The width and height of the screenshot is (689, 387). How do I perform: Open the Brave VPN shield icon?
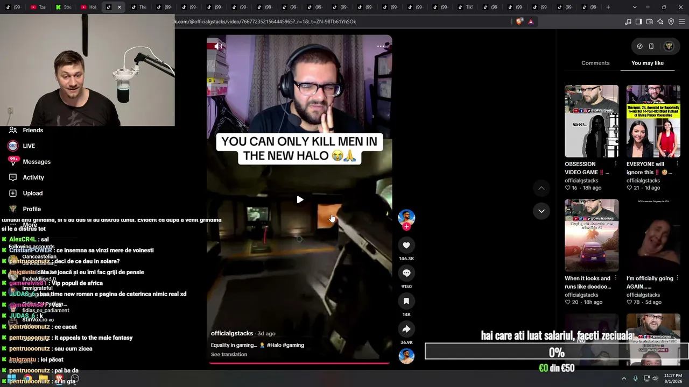point(671,21)
